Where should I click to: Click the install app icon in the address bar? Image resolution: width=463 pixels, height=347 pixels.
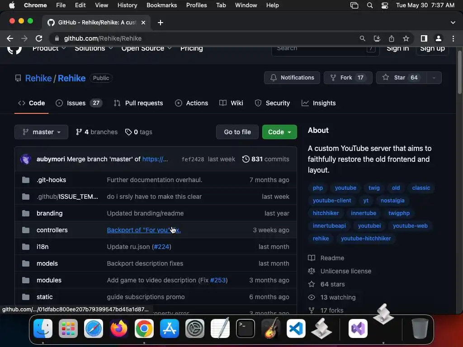pyautogui.click(x=377, y=38)
